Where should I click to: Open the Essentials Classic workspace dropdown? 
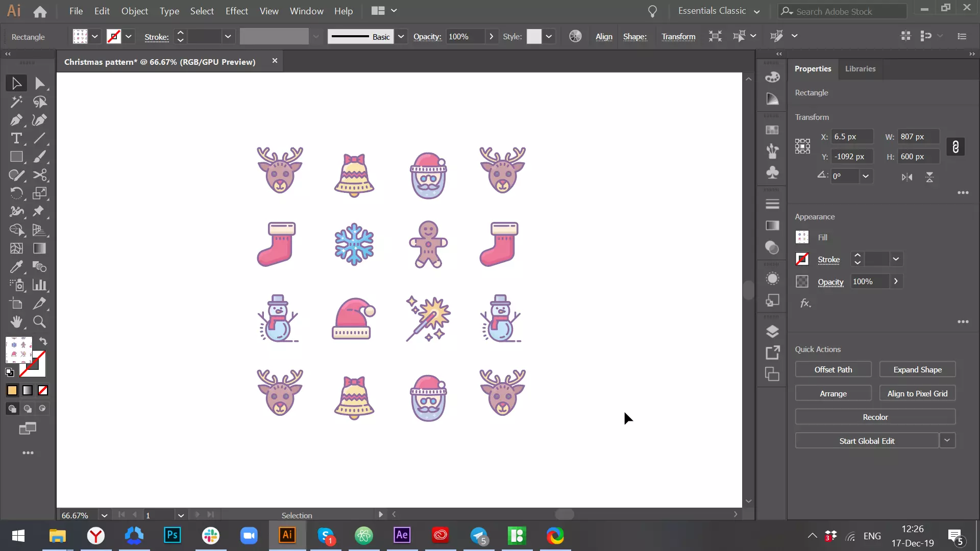point(719,11)
